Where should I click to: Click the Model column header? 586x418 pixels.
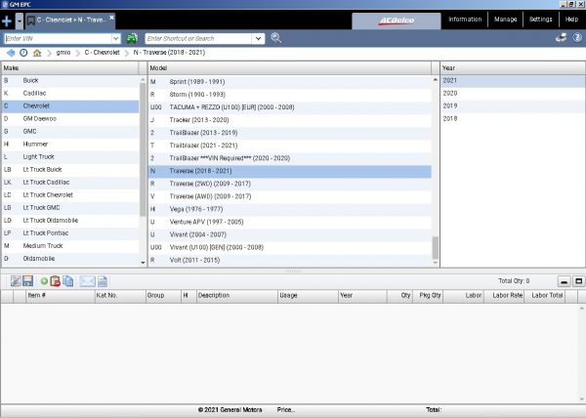click(290, 68)
